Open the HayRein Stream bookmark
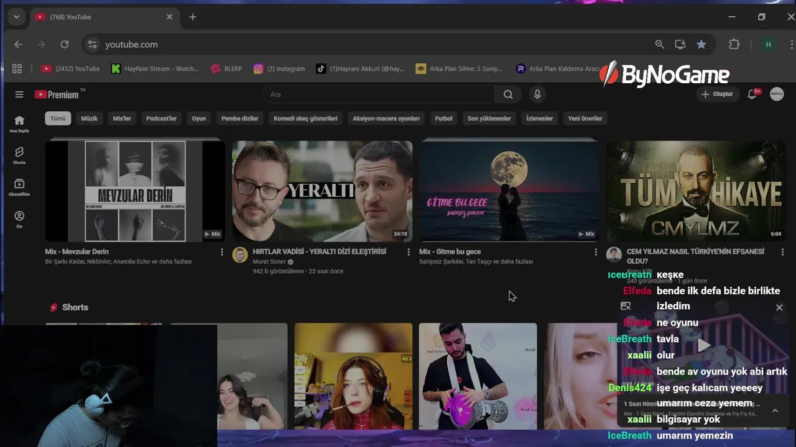Screen dimensions: 796x447 tap(155, 69)
